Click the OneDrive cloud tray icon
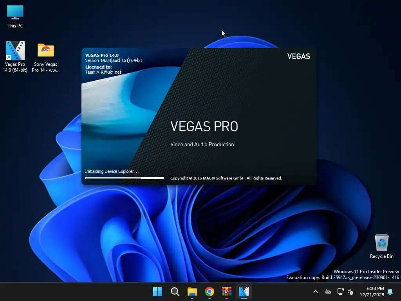Image resolution: width=401 pixels, height=301 pixels. pos(328,292)
